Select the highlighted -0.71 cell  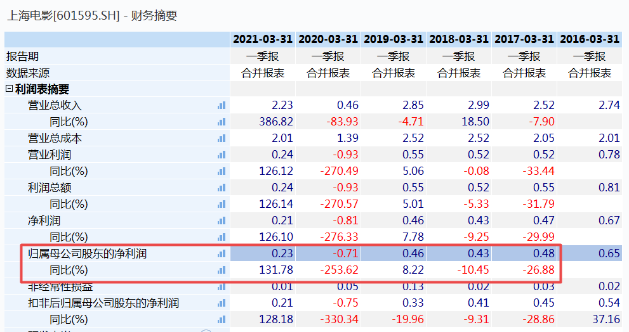pos(328,253)
